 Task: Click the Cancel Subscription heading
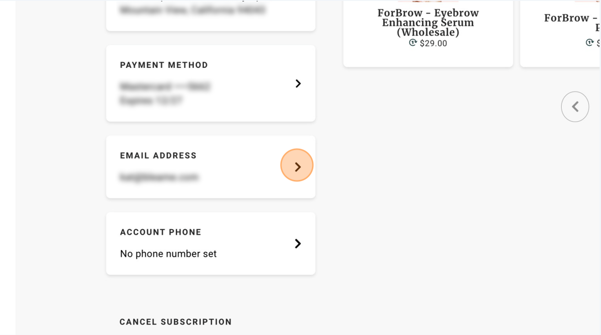(176, 322)
